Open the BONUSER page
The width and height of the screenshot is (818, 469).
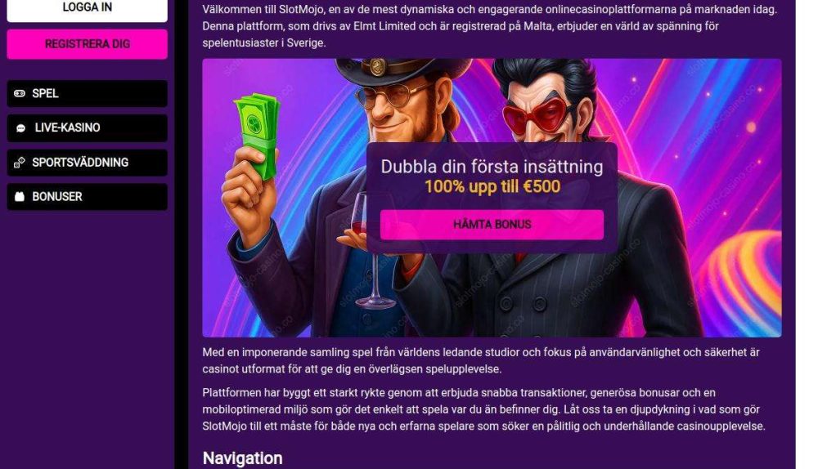pyautogui.click(x=88, y=197)
